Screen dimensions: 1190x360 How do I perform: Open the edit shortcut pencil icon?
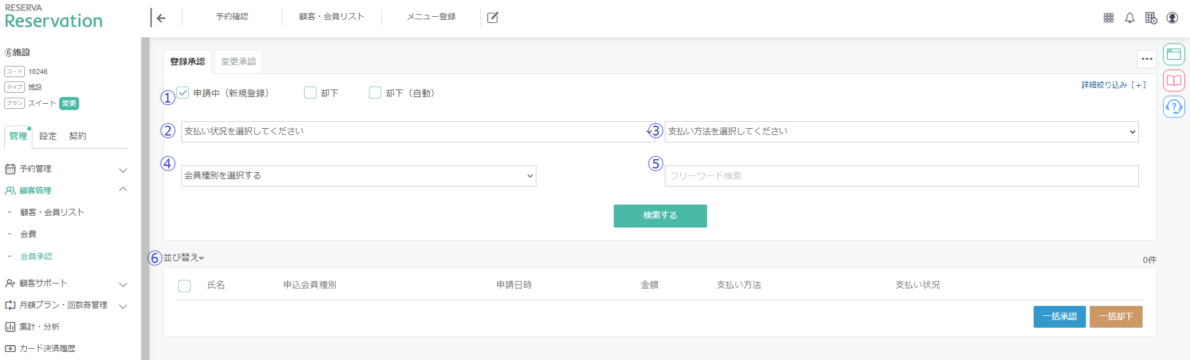492,17
